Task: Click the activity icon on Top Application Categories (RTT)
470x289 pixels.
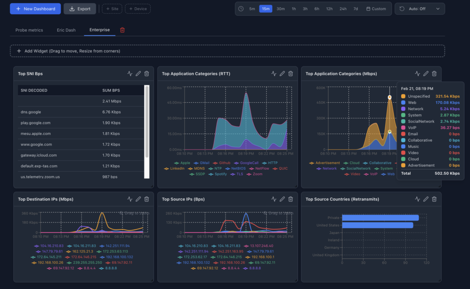Action: [274, 73]
